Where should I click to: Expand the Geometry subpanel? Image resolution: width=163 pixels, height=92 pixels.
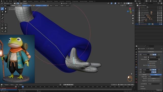143,89
